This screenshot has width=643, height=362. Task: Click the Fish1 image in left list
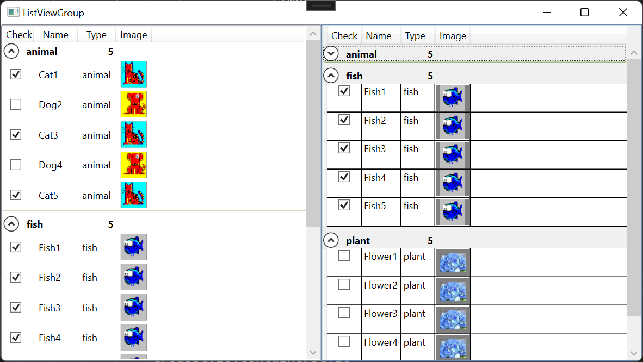point(134,247)
